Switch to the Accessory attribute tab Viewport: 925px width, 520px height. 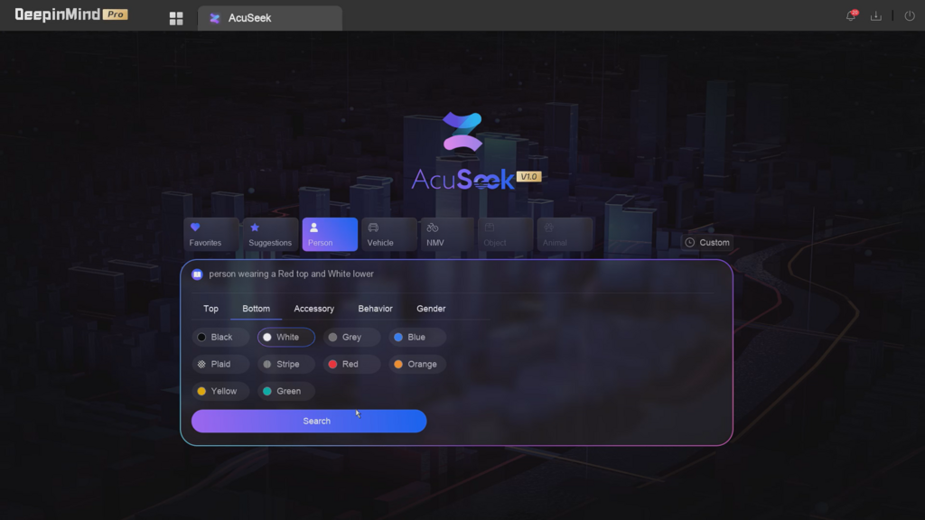[x=313, y=309]
